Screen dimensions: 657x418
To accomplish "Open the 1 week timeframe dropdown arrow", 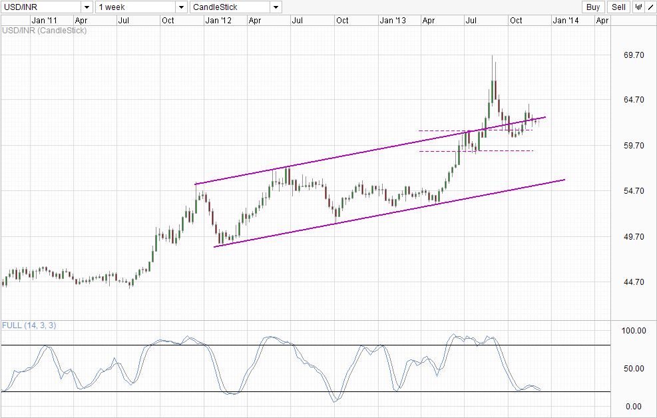I will point(181,7).
